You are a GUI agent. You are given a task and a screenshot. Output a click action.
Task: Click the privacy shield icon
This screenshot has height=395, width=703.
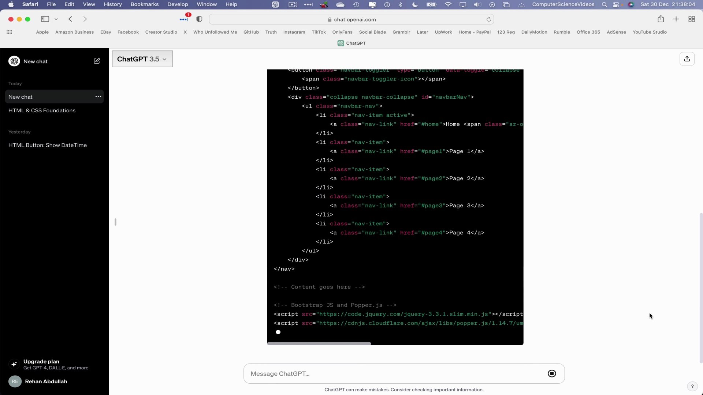tap(200, 19)
